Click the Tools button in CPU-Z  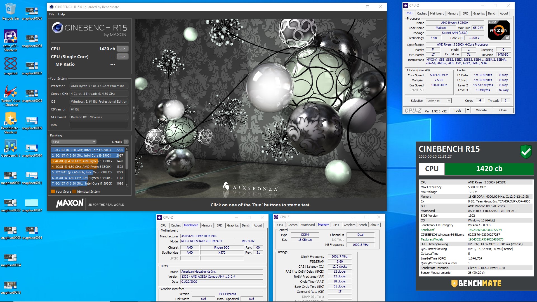pos(457,110)
